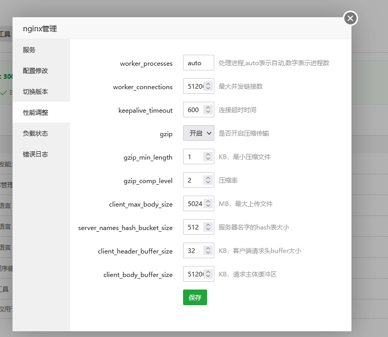Click the KB，客户端请求头buffer大小 description

260,250
